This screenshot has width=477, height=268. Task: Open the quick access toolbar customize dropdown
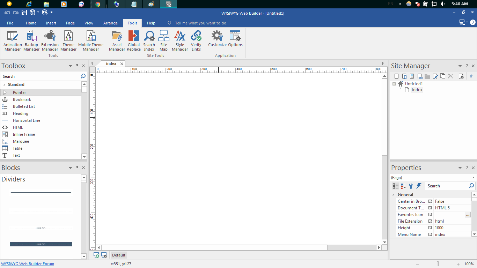point(52,13)
